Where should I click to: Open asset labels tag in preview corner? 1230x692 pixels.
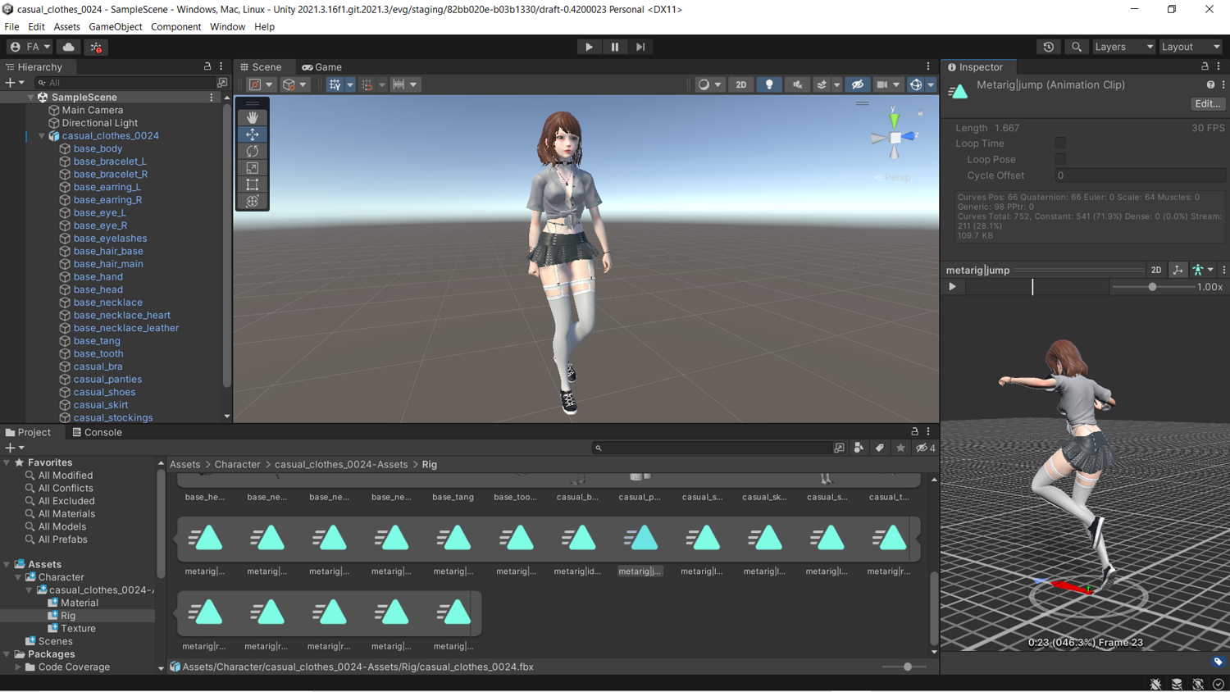[x=1219, y=661]
